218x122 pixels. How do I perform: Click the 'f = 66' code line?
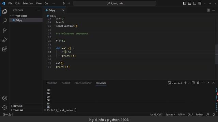pos(61,41)
